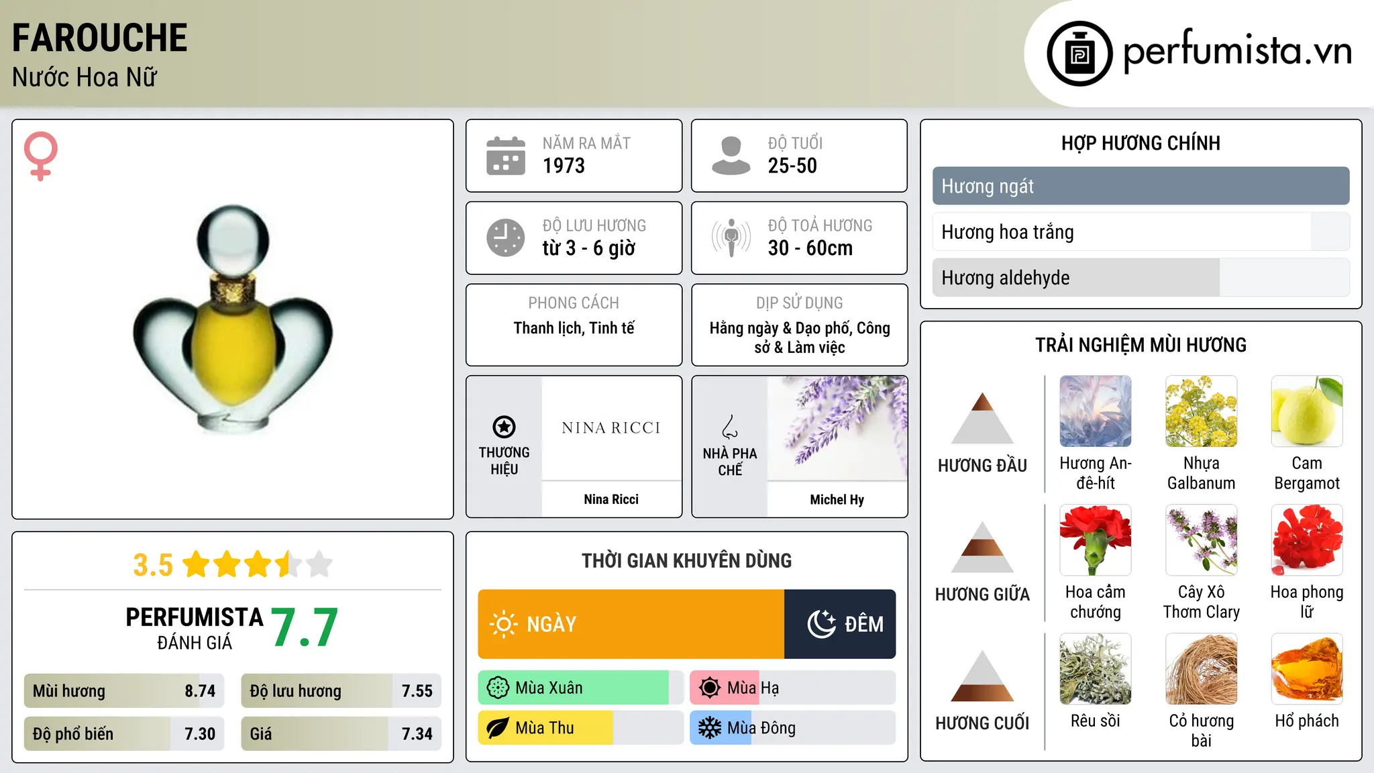Click the Giá 7.34 score bar
Screen dimensions: 1374x773
tap(341, 733)
